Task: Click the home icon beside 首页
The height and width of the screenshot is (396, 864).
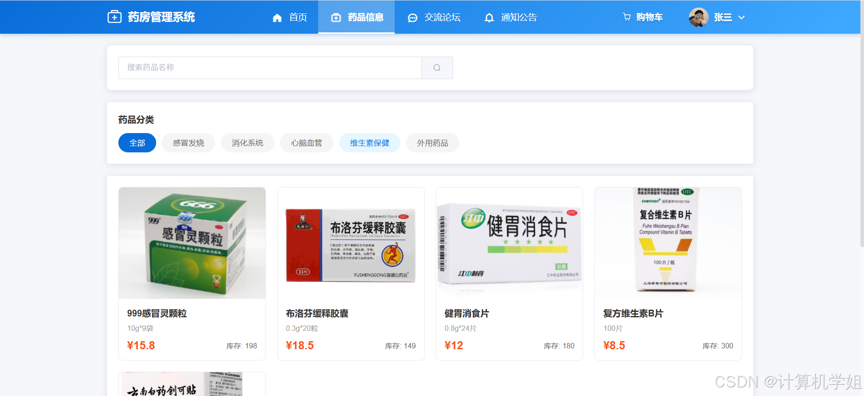Action: point(277,18)
